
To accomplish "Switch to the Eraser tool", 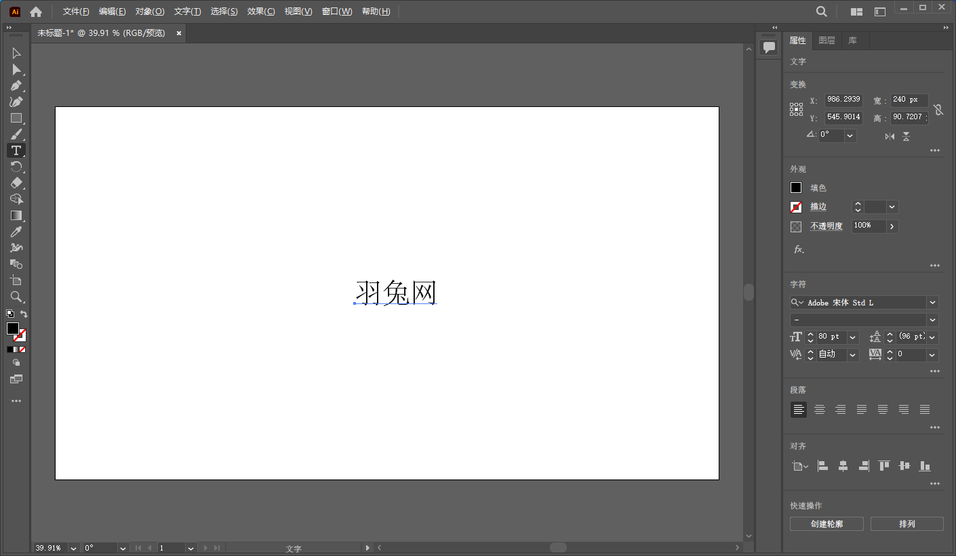I will pos(16,183).
